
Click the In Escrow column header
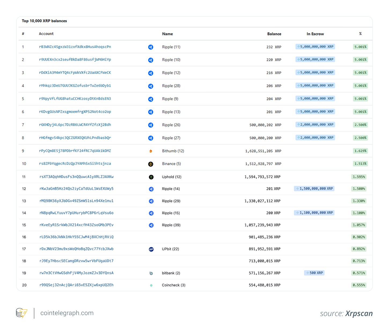[315, 34]
